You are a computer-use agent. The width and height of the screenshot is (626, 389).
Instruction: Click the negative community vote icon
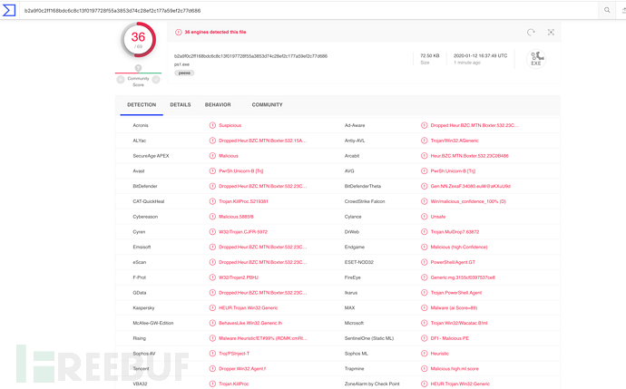[x=121, y=80]
